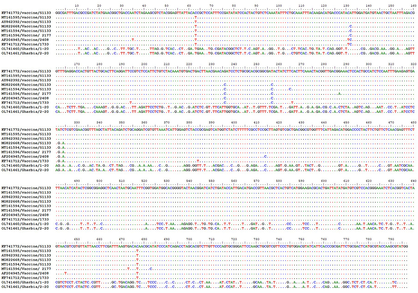This screenshot has width=418, height=293.
Task: Choose KF741772/vaccine/S1133 label in the 650–790 block
Action: [26, 246]
